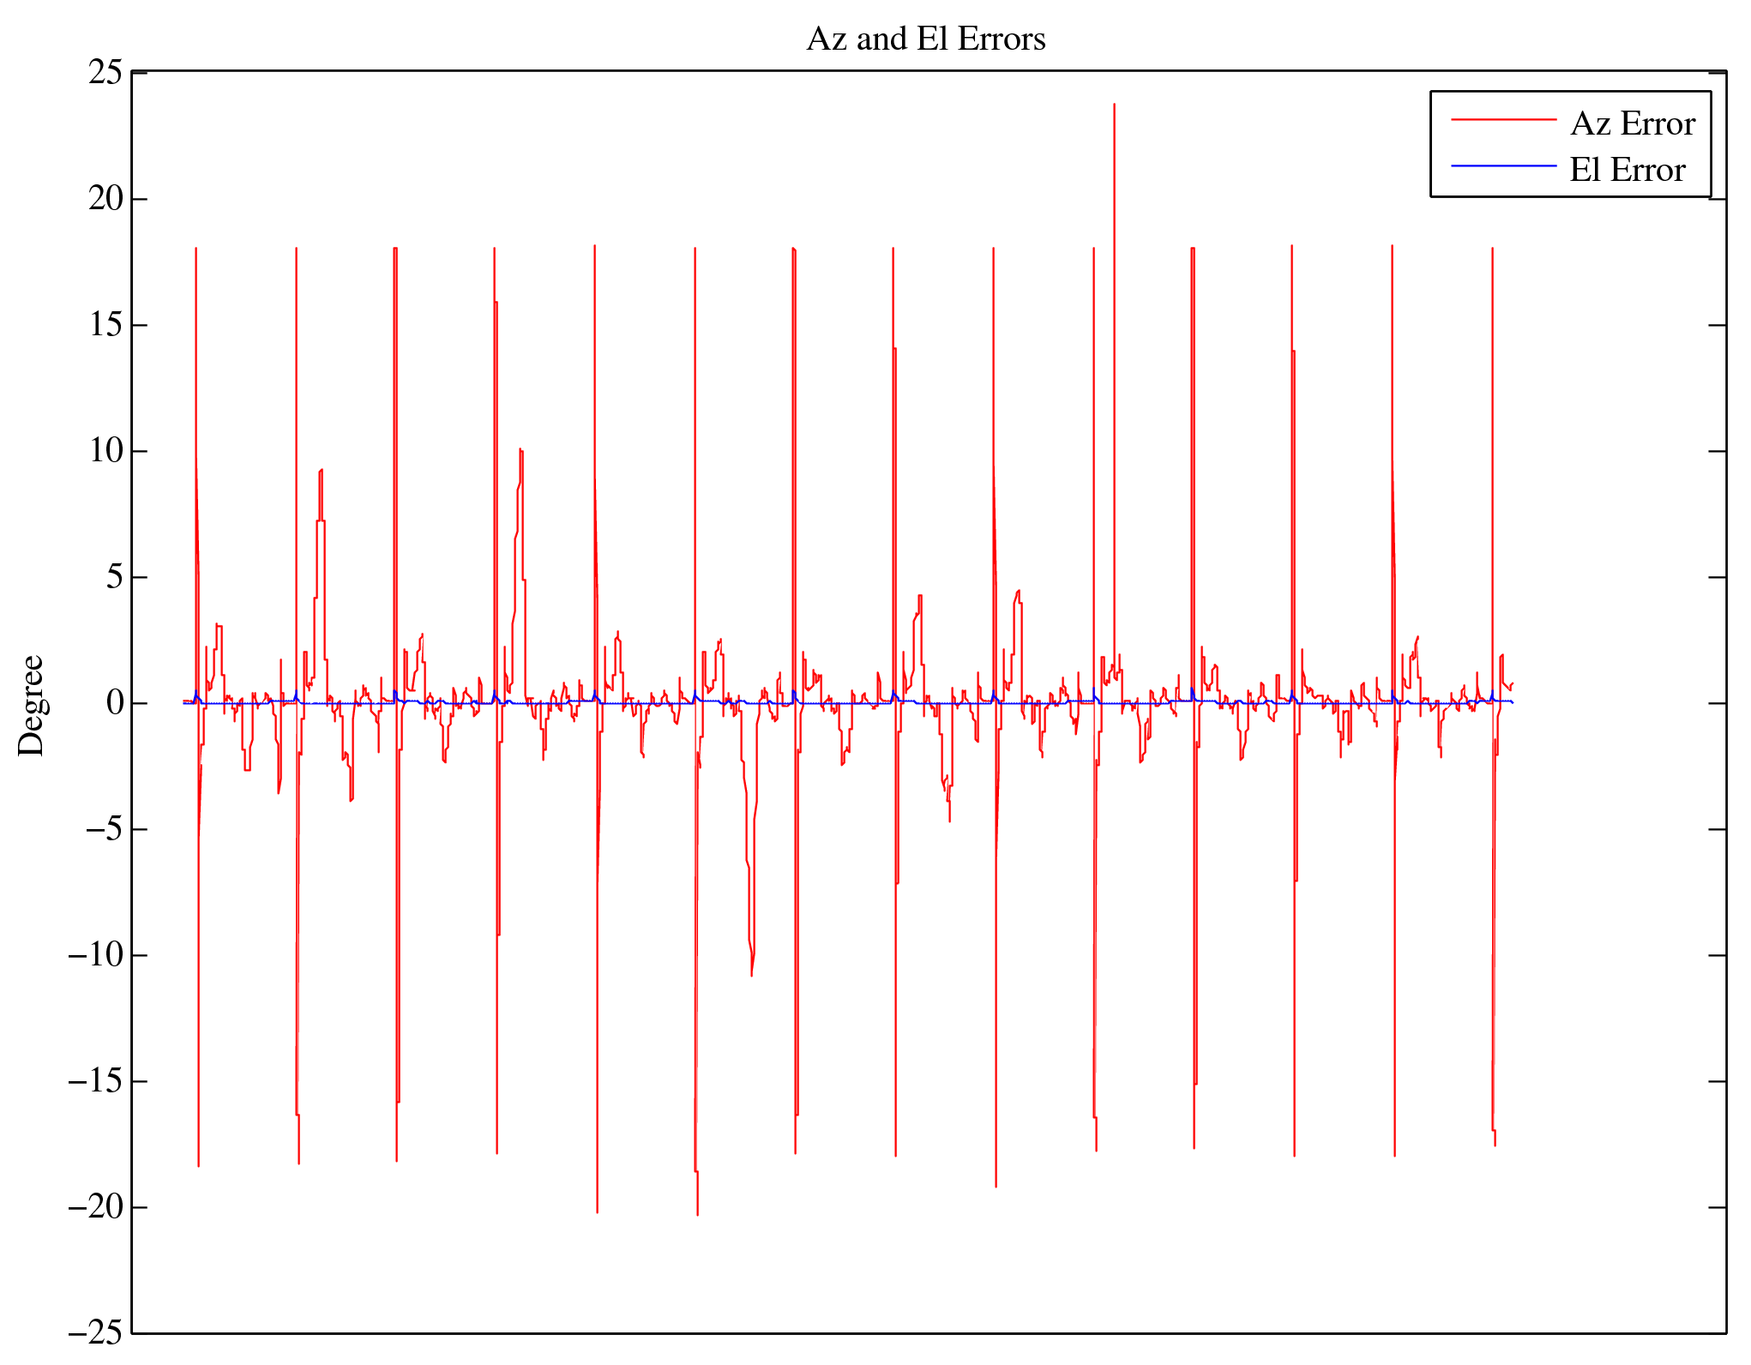Click the y-axis tick label −25

click(96, 1333)
